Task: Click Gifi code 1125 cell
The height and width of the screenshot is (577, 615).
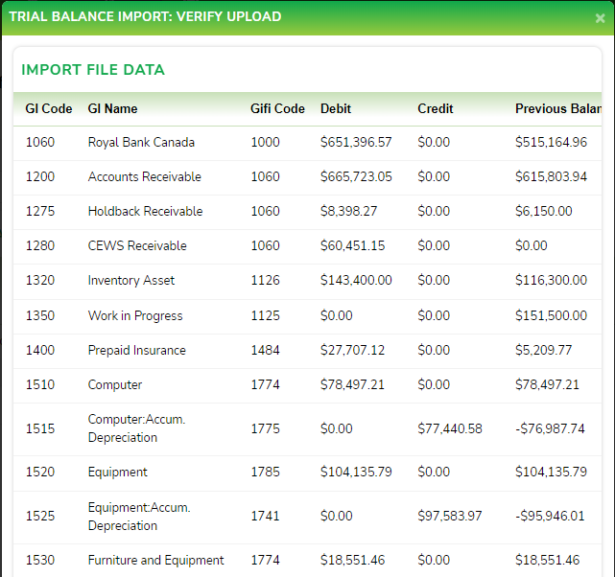Action: (265, 315)
